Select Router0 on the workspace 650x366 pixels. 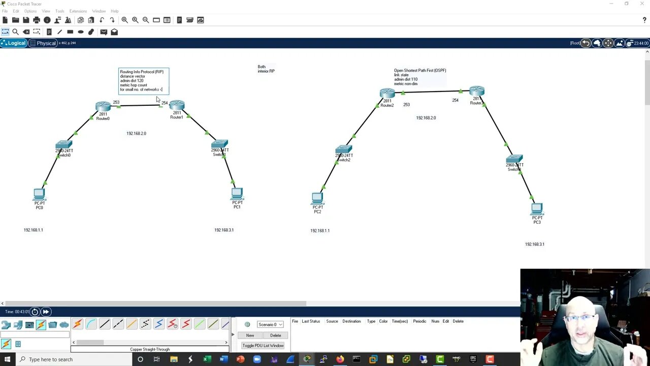(103, 107)
